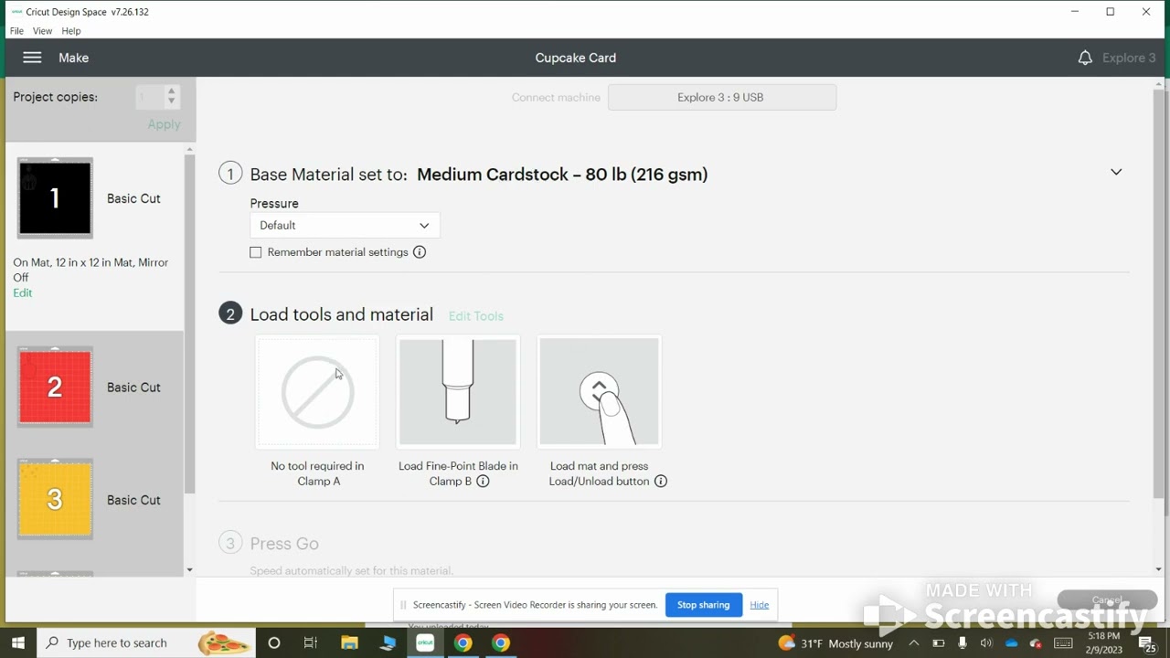The height and width of the screenshot is (658, 1170).
Task: Click Edit link under mat 1
Action: (23, 293)
